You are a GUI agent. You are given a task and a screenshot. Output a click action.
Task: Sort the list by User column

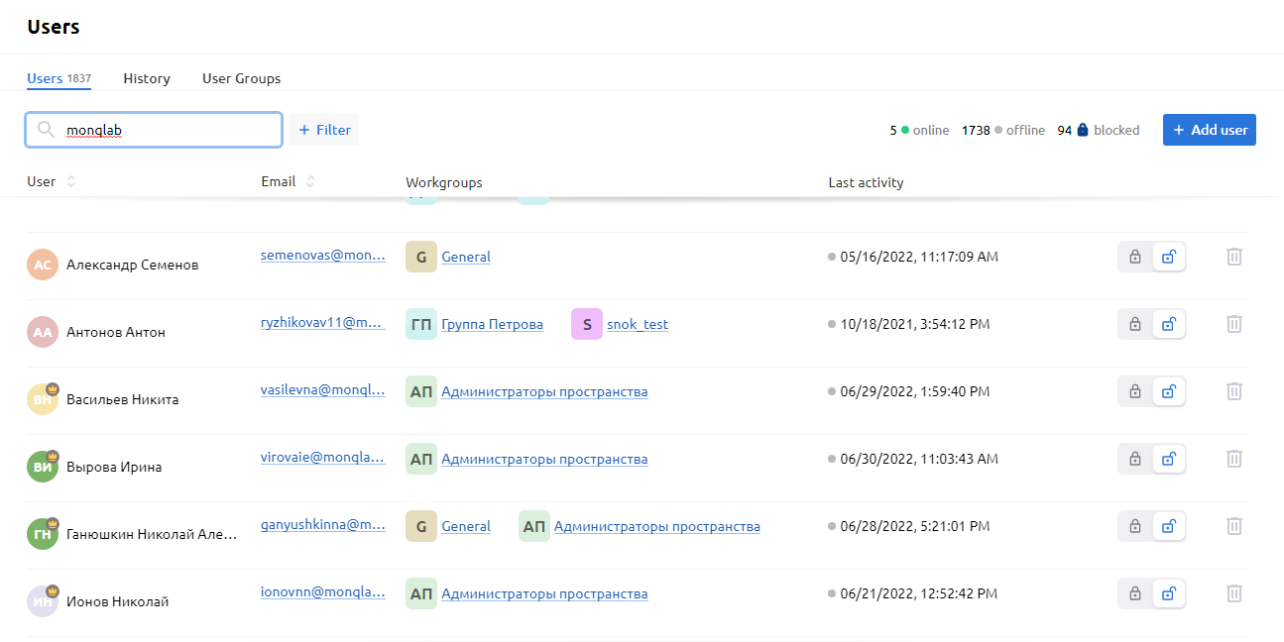[x=70, y=182]
